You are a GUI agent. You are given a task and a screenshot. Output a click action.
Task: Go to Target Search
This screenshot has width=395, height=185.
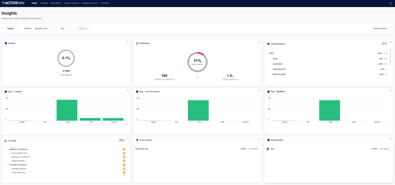(x=72, y=3)
